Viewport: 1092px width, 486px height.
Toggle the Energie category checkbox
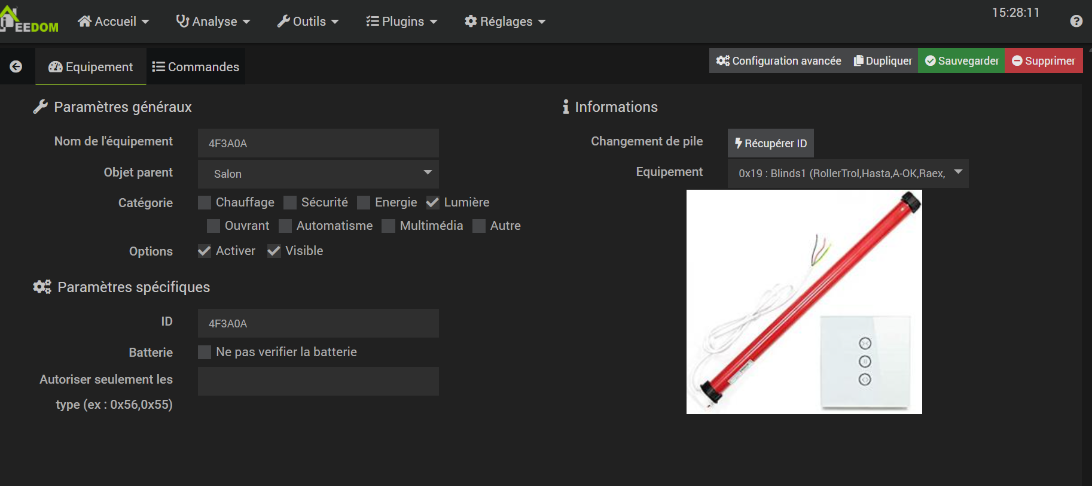coord(364,202)
